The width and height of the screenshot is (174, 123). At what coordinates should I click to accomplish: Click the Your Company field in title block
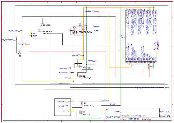point(138,116)
